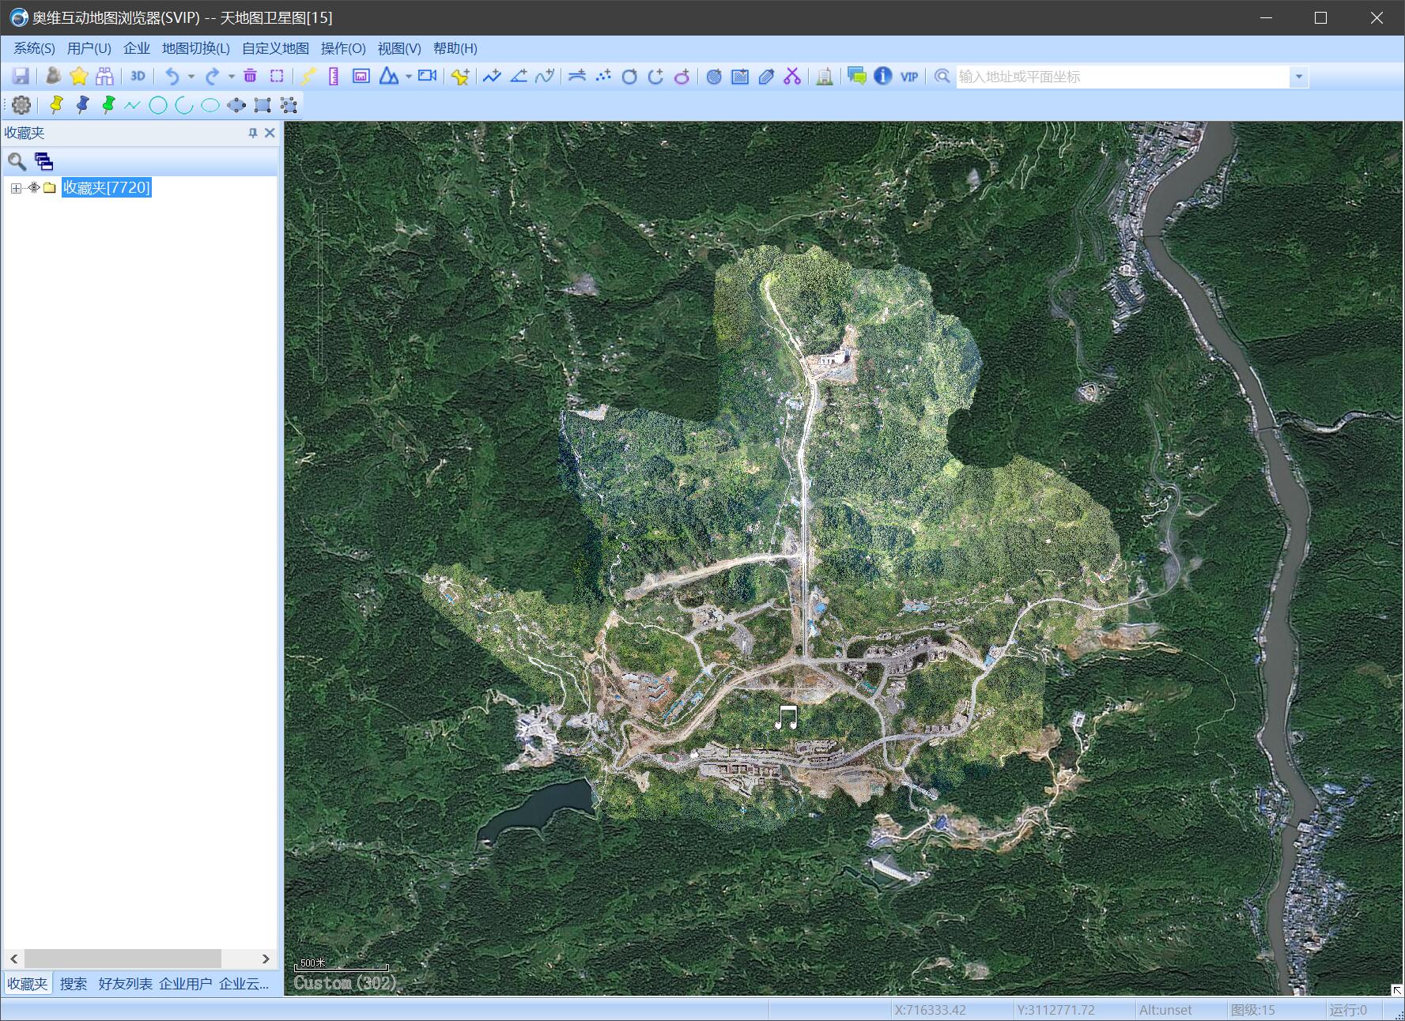Click the polygon with nodes icon
The image size is (1405, 1021).
tap(236, 104)
